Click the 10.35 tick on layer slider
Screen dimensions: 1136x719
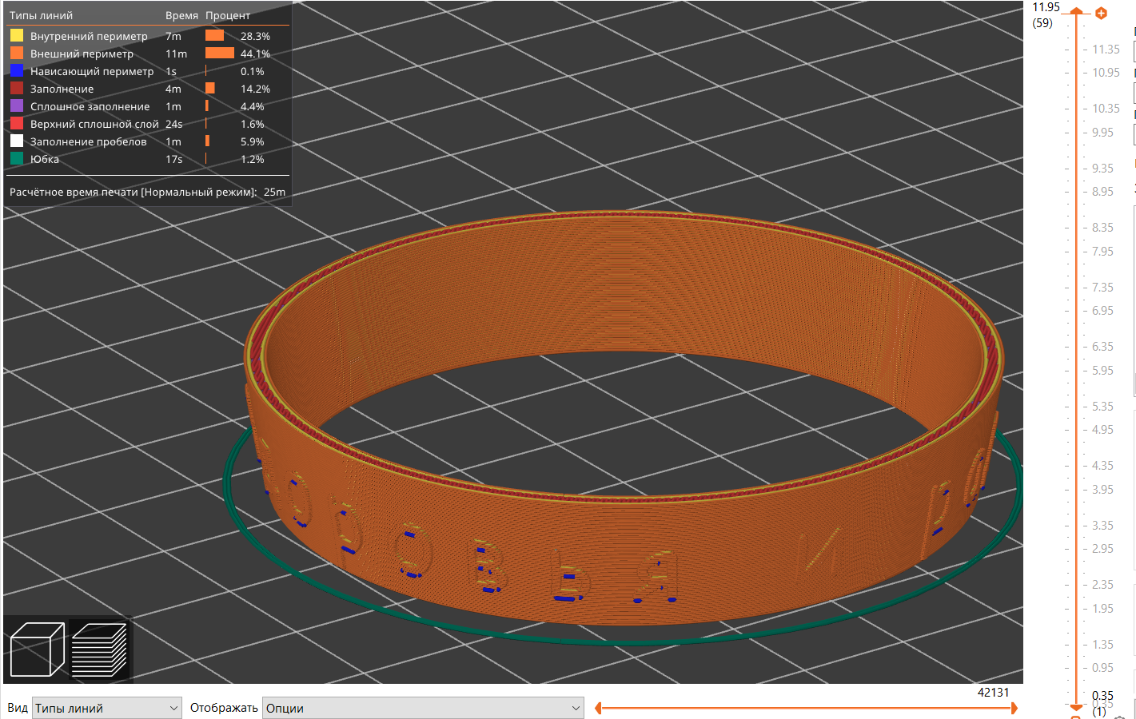[1106, 109]
